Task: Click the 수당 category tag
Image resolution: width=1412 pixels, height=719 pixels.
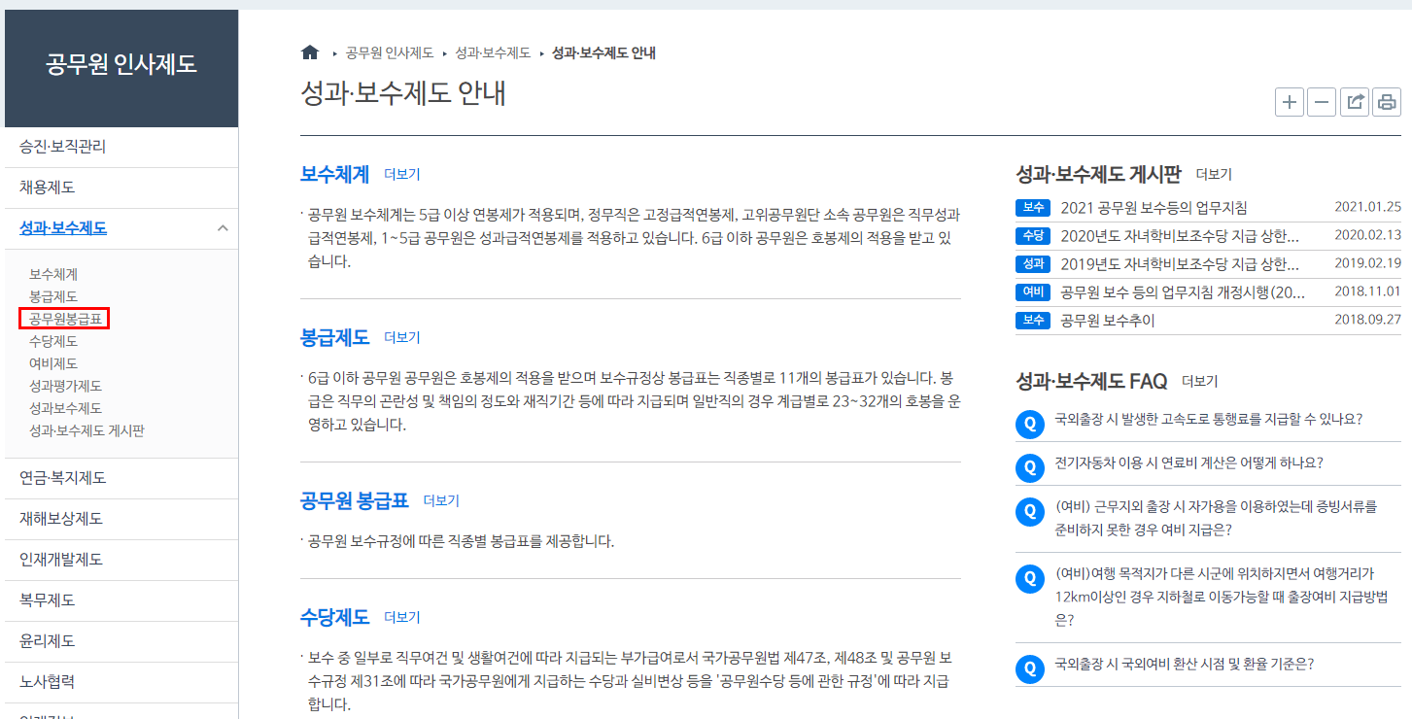Action: pos(1033,236)
